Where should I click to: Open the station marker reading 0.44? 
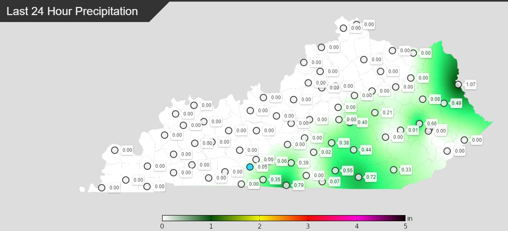point(354,150)
